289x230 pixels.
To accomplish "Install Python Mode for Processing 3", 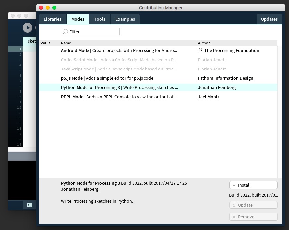I will coord(253,185).
